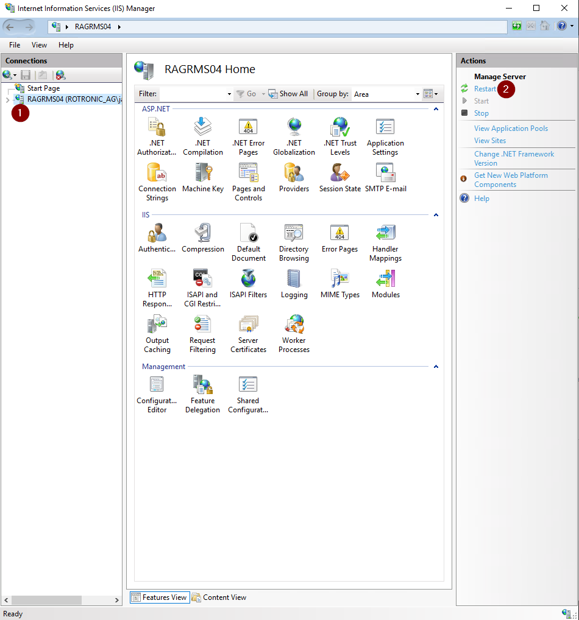The height and width of the screenshot is (620, 579).
Task: Open .NET Error Pages feature
Action: (x=248, y=136)
